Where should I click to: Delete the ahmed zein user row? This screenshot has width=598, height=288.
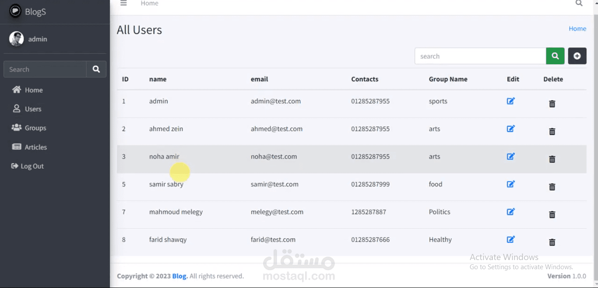[552, 132]
